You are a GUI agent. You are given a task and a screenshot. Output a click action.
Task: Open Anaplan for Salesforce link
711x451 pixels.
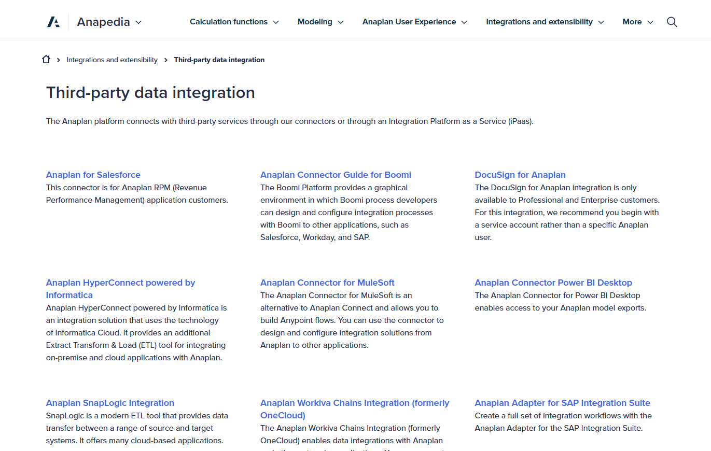[93, 175]
